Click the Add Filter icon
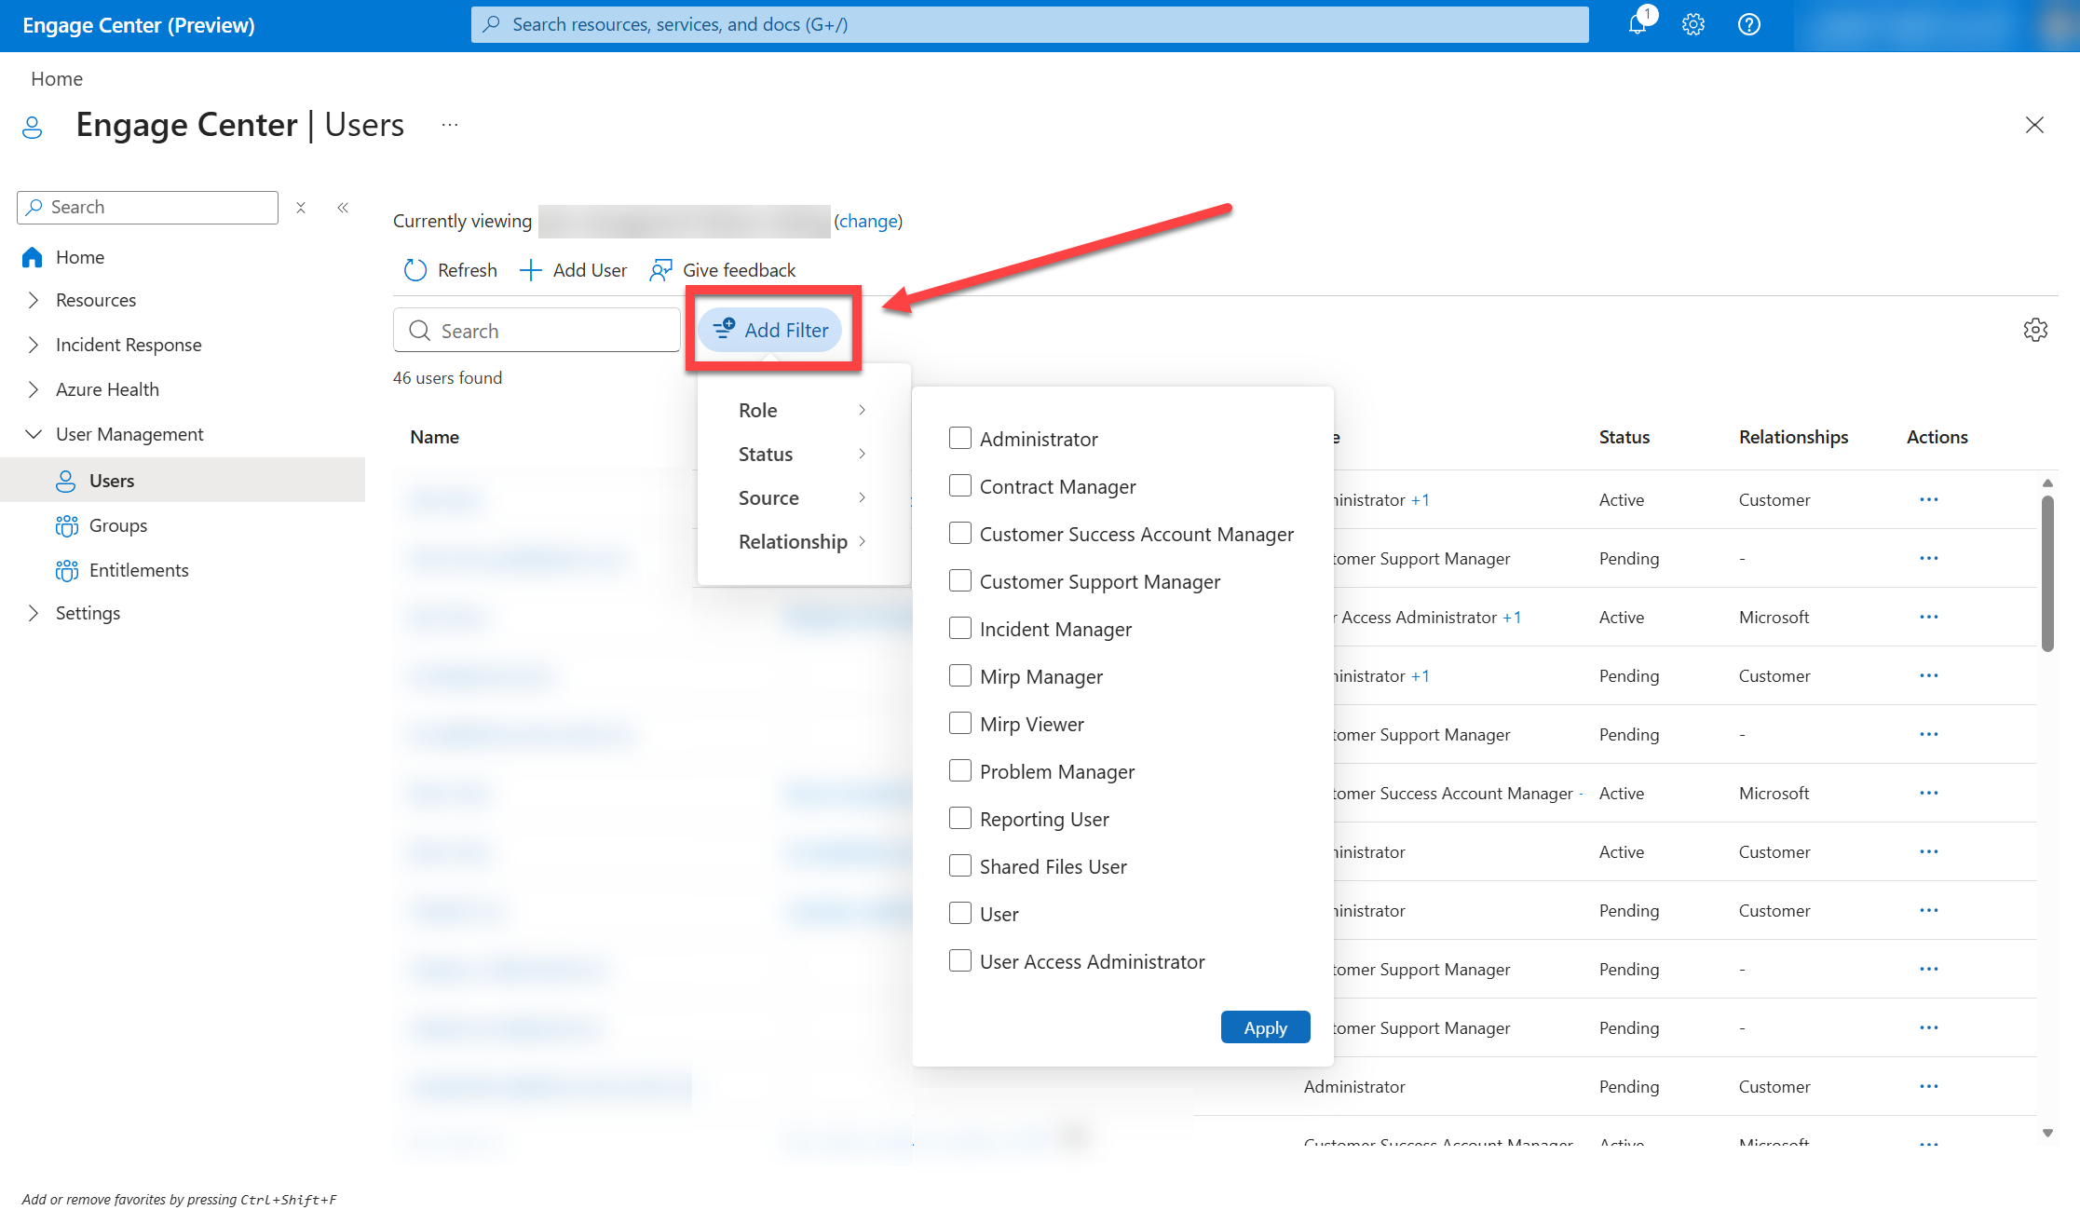Screen dimensions: 2080x1210 point(724,328)
